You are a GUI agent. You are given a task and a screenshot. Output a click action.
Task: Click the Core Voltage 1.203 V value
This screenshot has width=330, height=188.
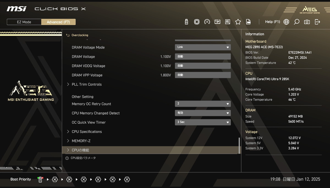pyautogui.click(x=293, y=95)
